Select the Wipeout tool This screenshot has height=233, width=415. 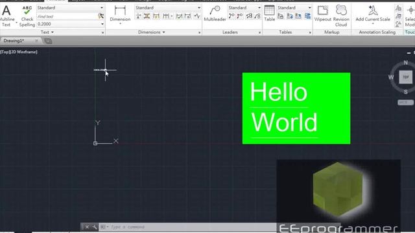(x=323, y=13)
